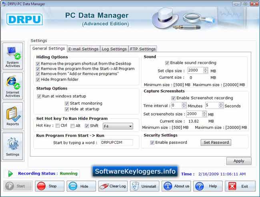
Task: Open About us info button
Action: [176, 186]
